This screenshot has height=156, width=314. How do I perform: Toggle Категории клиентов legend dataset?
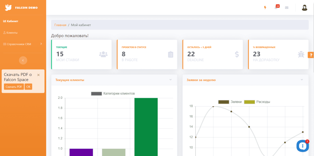[113, 94]
